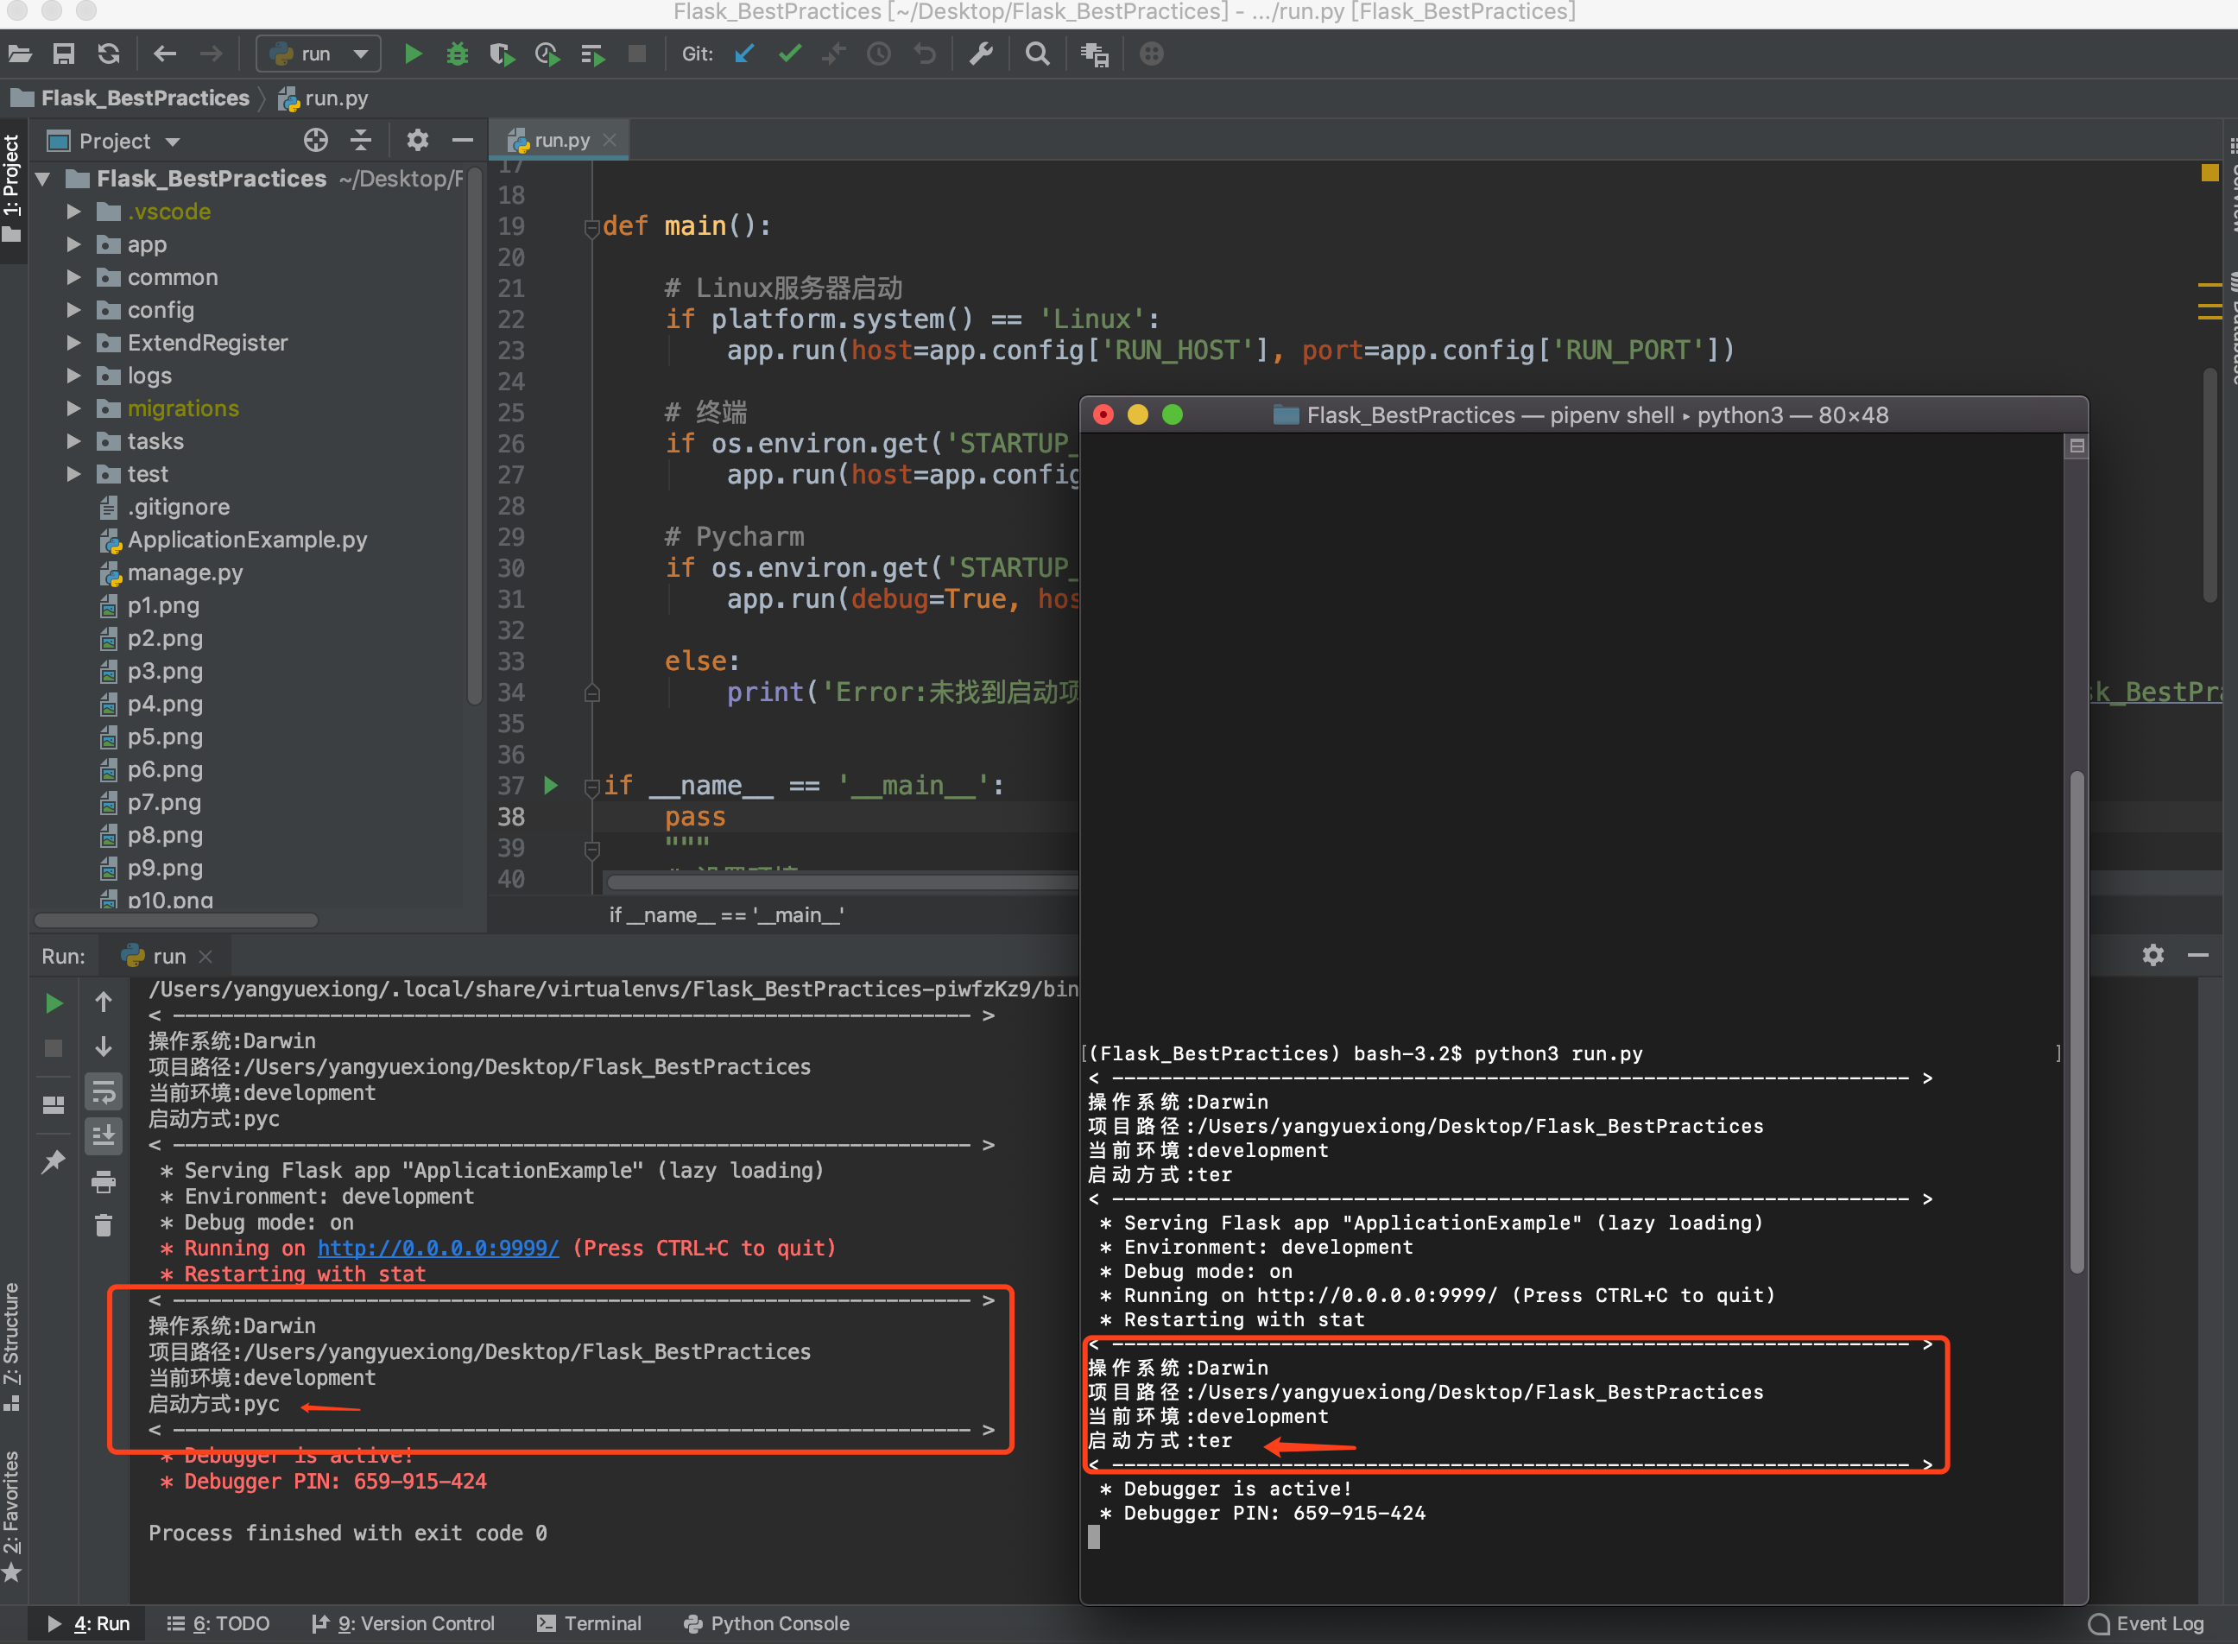
Task: Toggle scroll to end in Run console
Action: pos(104,1135)
